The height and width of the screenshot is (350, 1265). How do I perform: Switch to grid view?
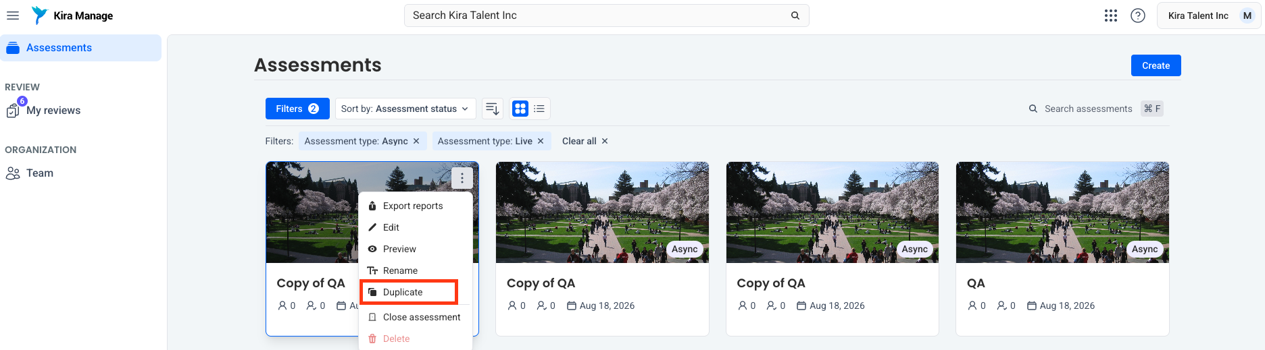click(520, 109)
